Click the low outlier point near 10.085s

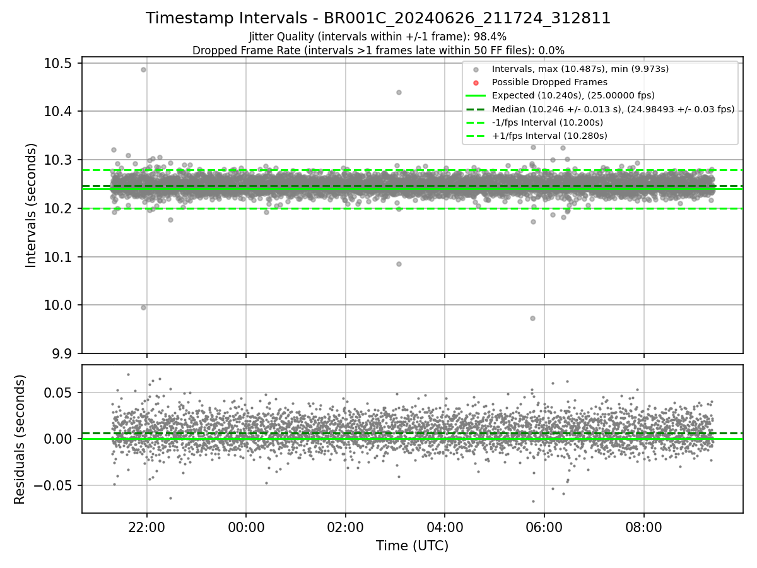coord(399,264)
